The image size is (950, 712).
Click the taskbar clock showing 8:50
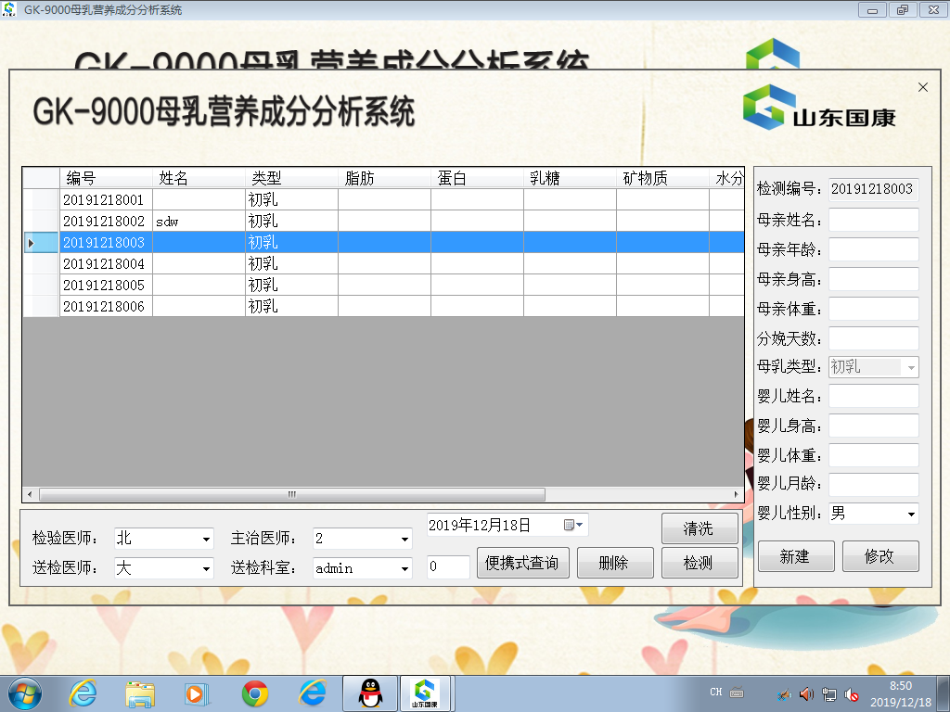pyautogui.click(x=901, y=693)
